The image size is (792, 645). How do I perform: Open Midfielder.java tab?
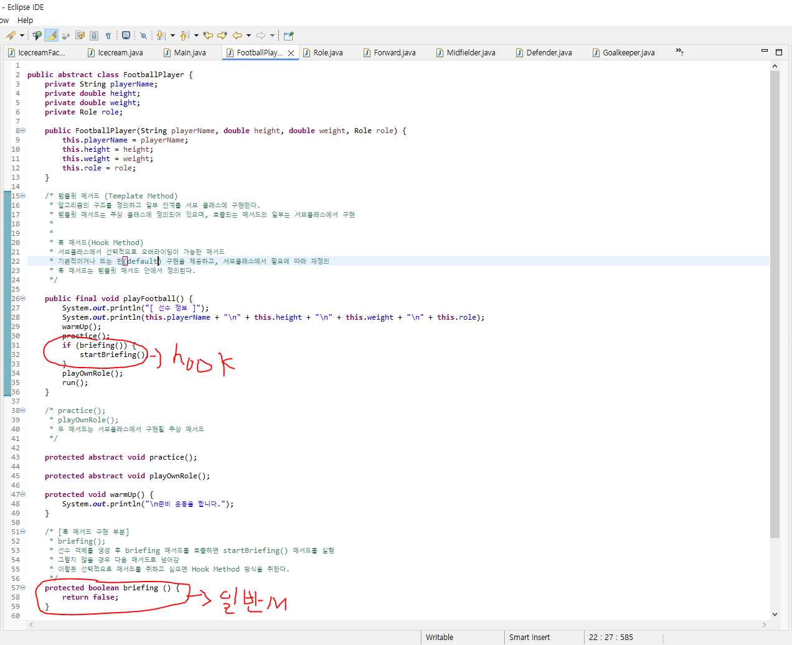[466, 53]
